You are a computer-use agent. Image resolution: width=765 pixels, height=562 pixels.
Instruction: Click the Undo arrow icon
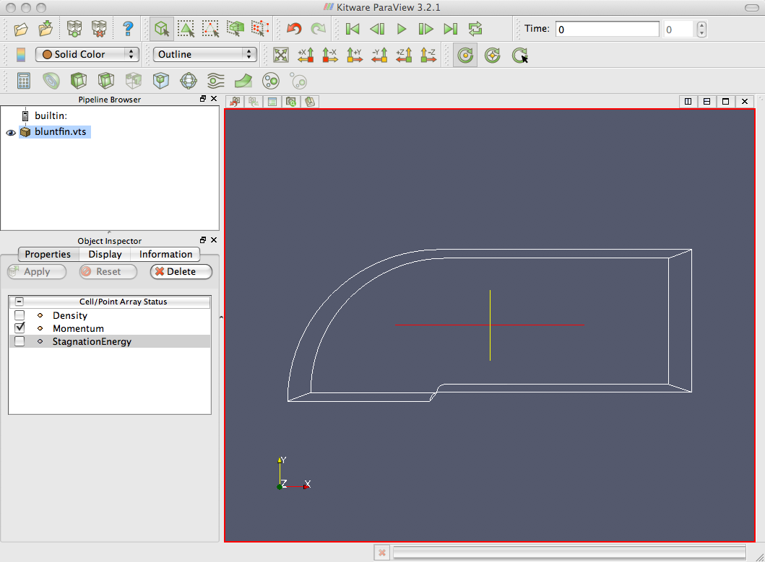[x=293, y=29]
